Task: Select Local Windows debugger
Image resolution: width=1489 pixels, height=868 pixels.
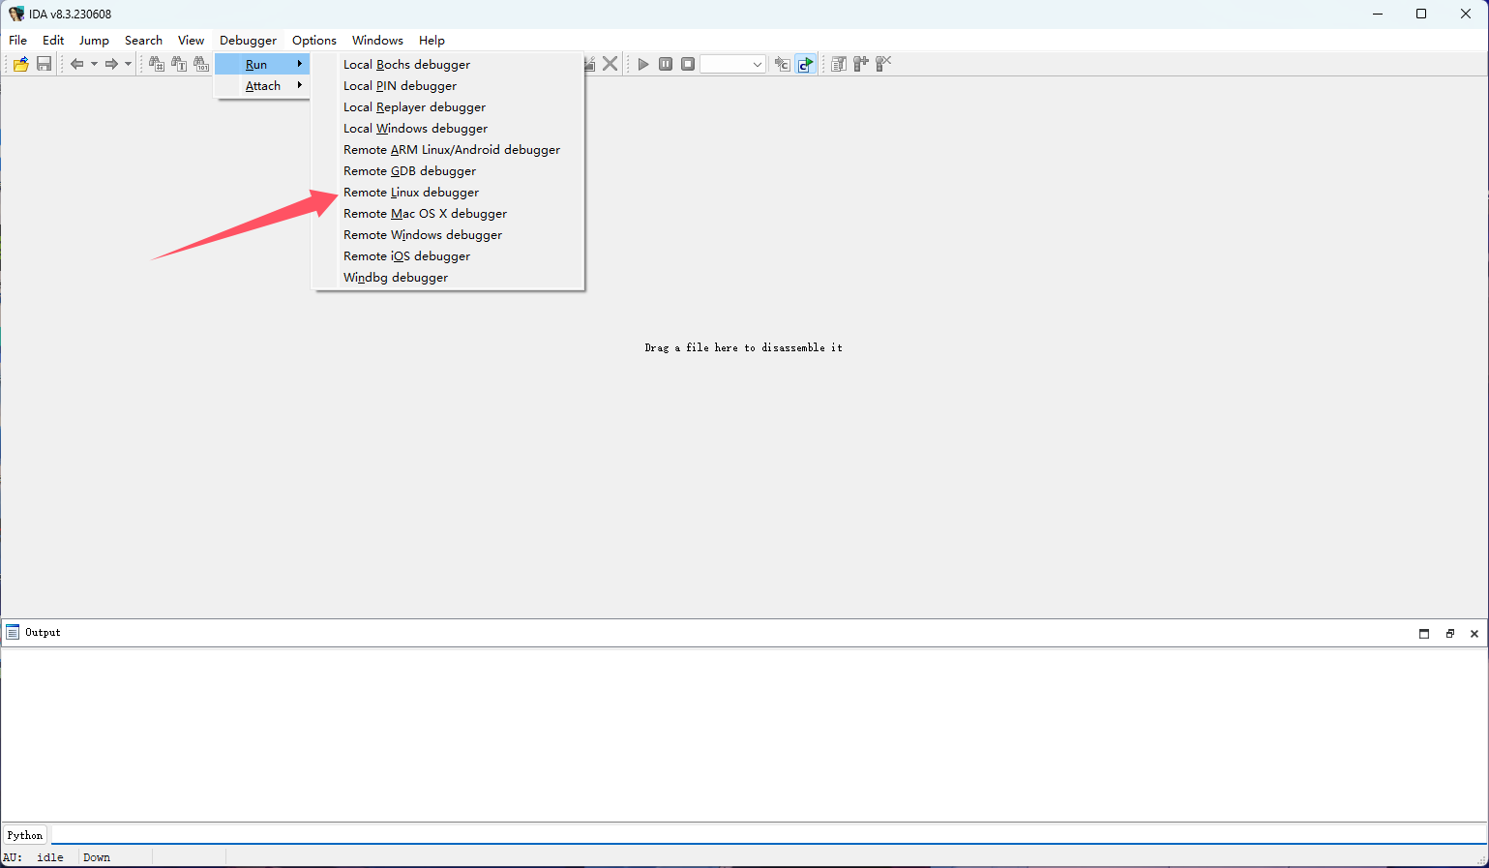Action: click(449, 128)
